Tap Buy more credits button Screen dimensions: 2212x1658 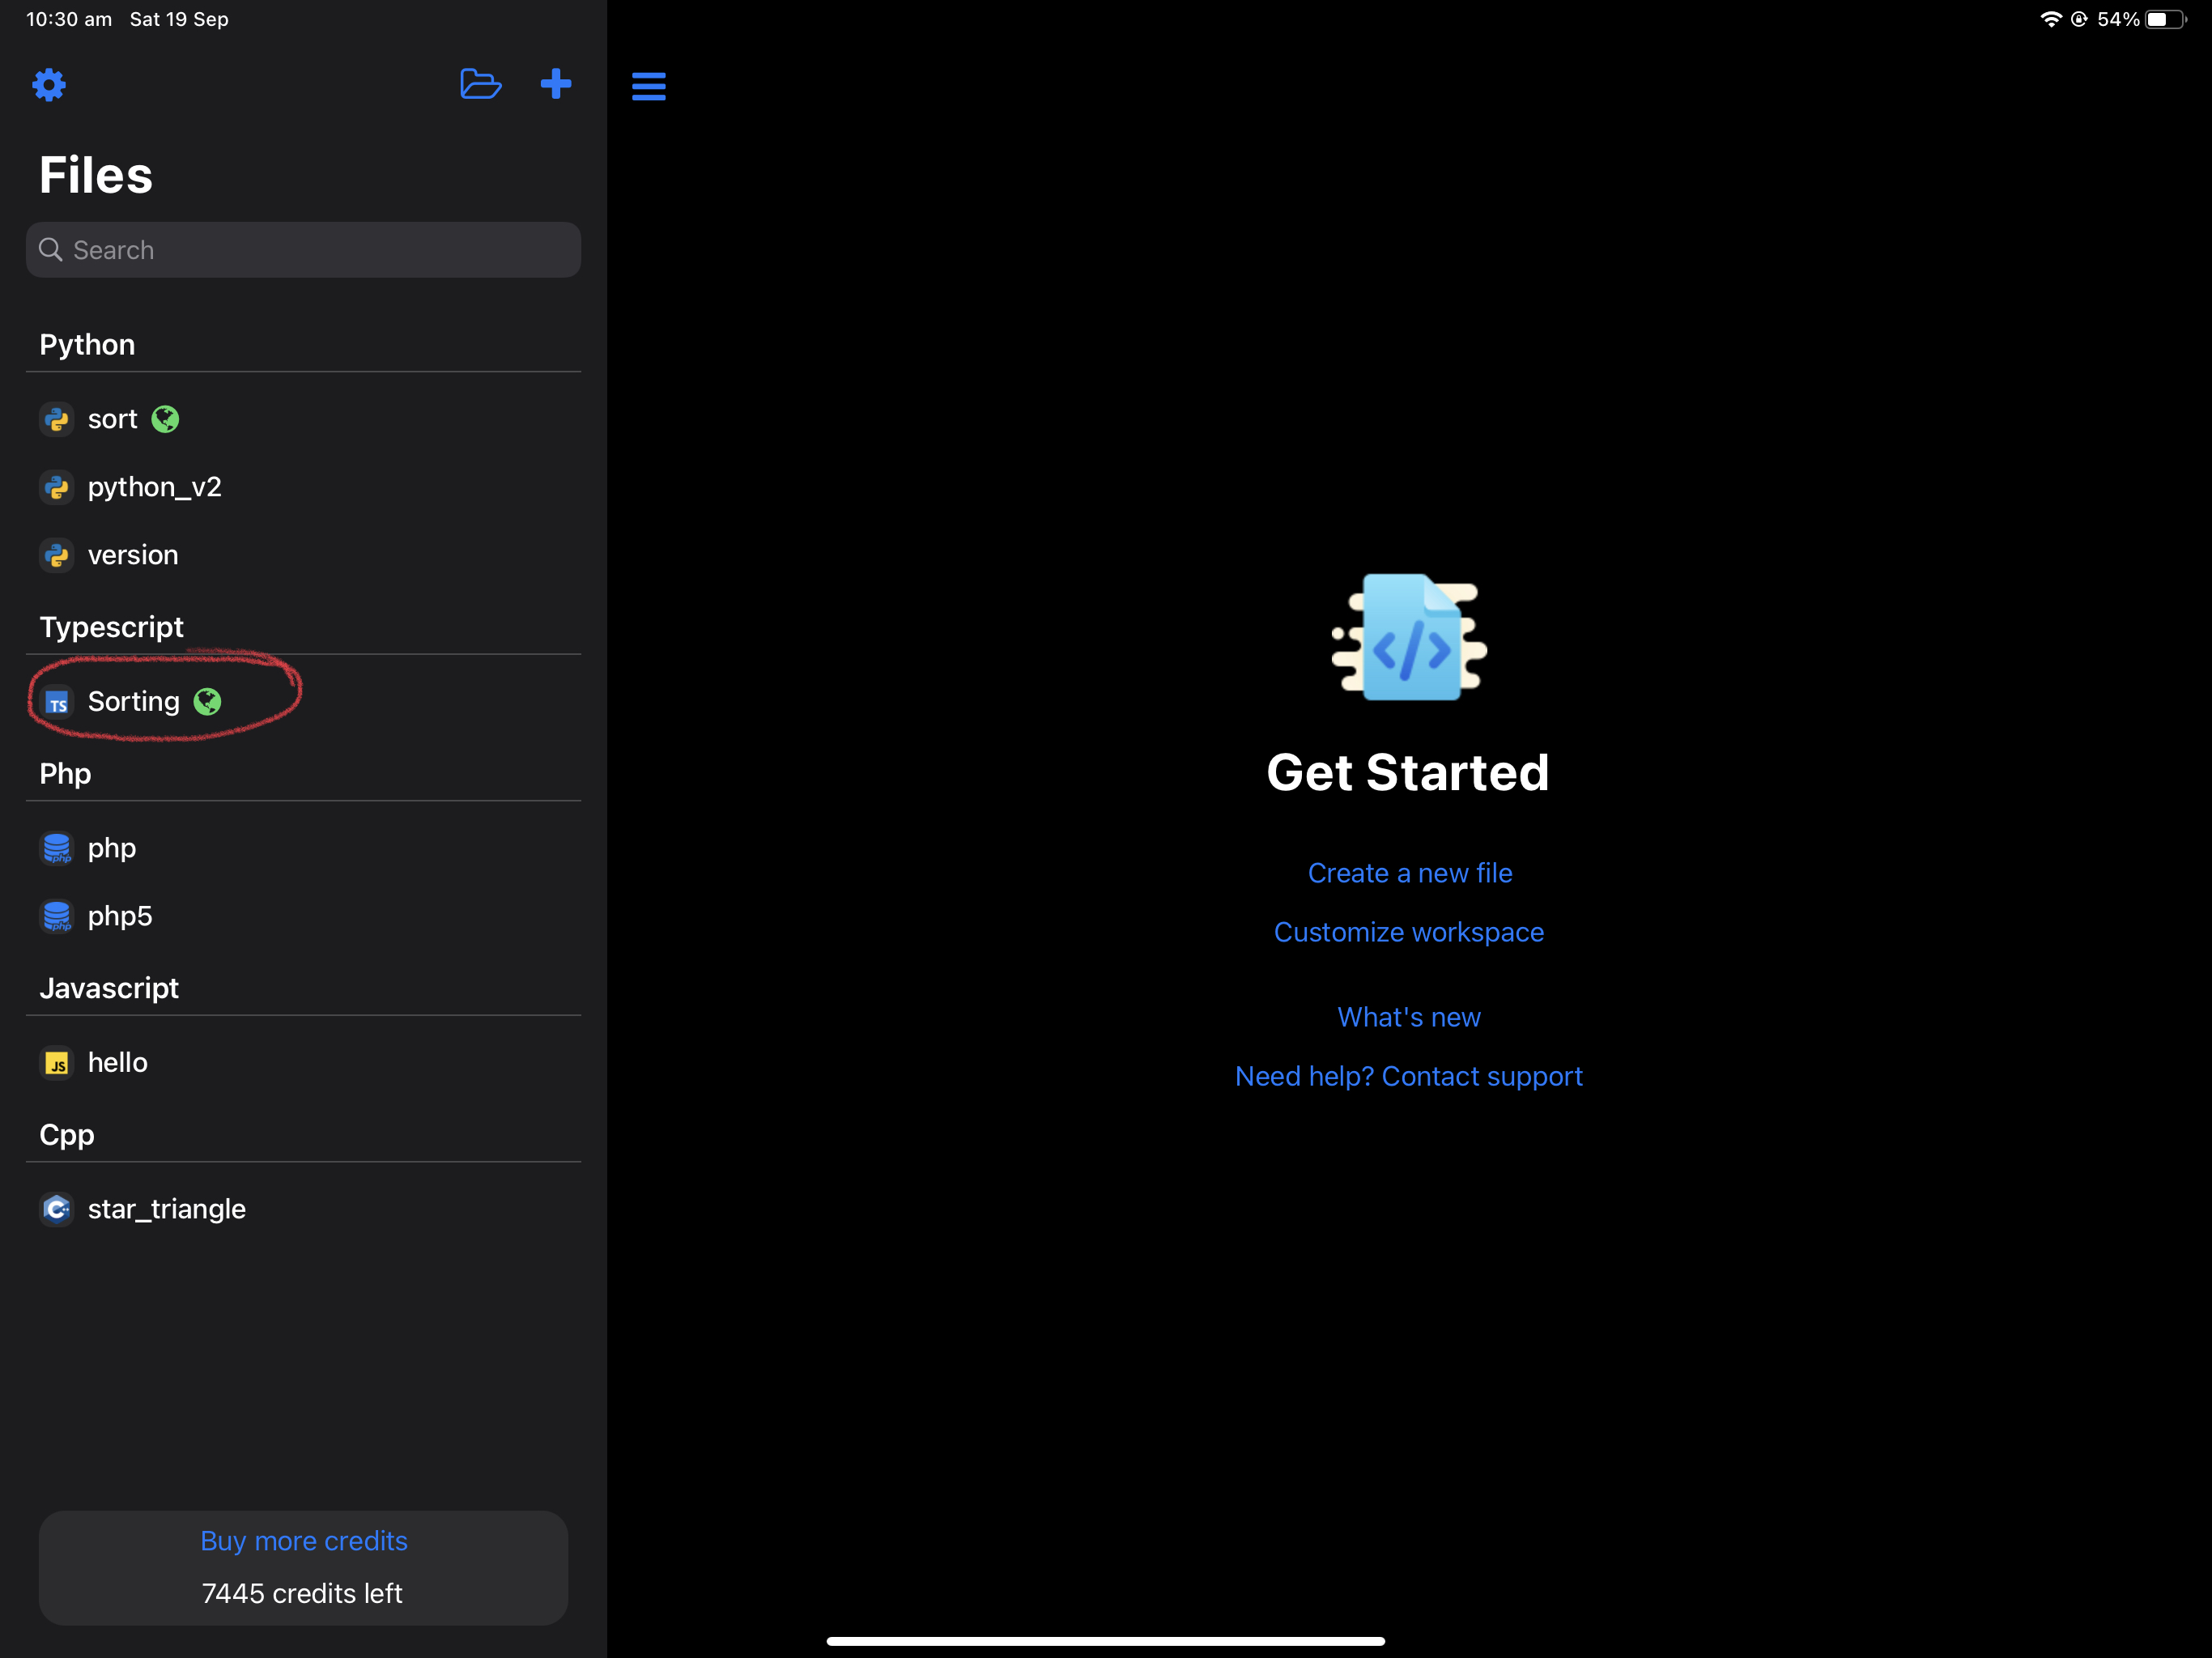(x=304, y=1541)
